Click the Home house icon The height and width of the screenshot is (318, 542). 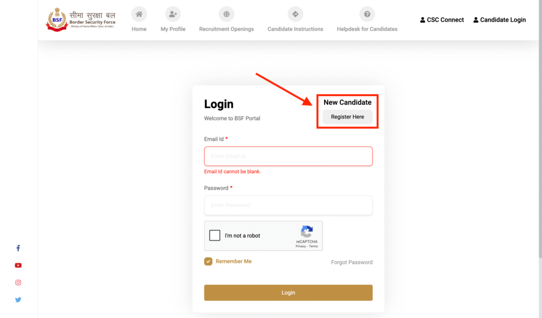pos(139,14)
